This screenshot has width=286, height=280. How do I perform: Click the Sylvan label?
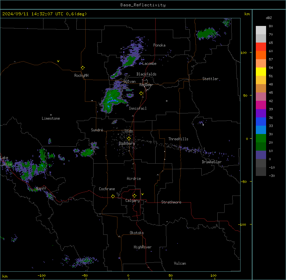coord(129,81)
